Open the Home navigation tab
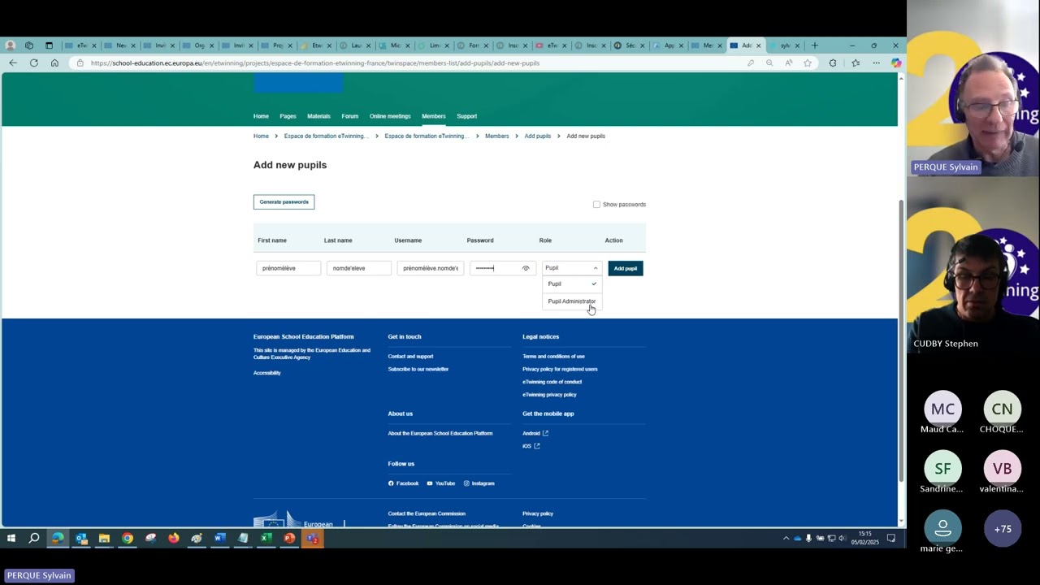The width and height of the screenshot is (1040, 585). (x=261, y=116)
